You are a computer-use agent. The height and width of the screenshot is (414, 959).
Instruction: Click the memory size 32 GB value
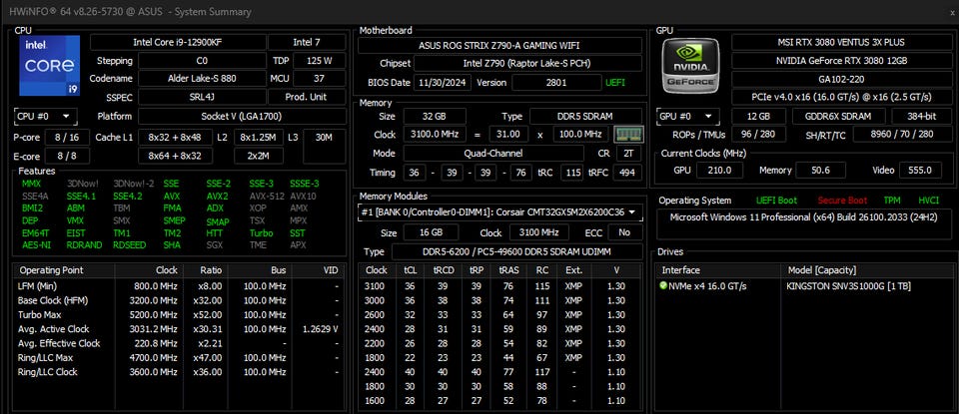pos(434,116)
